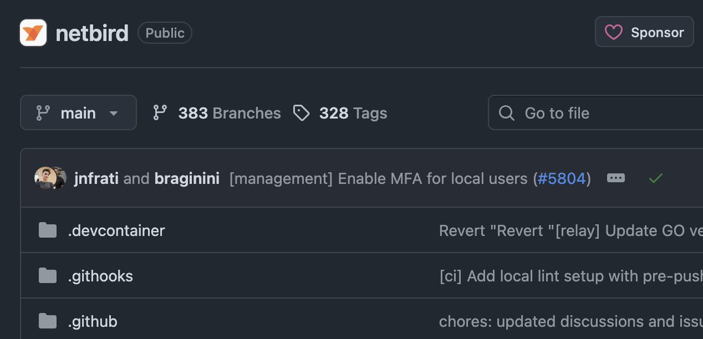Click the netbird orange bird logo
The height and width of the screenshot is (339, 703).
point(33,33)
